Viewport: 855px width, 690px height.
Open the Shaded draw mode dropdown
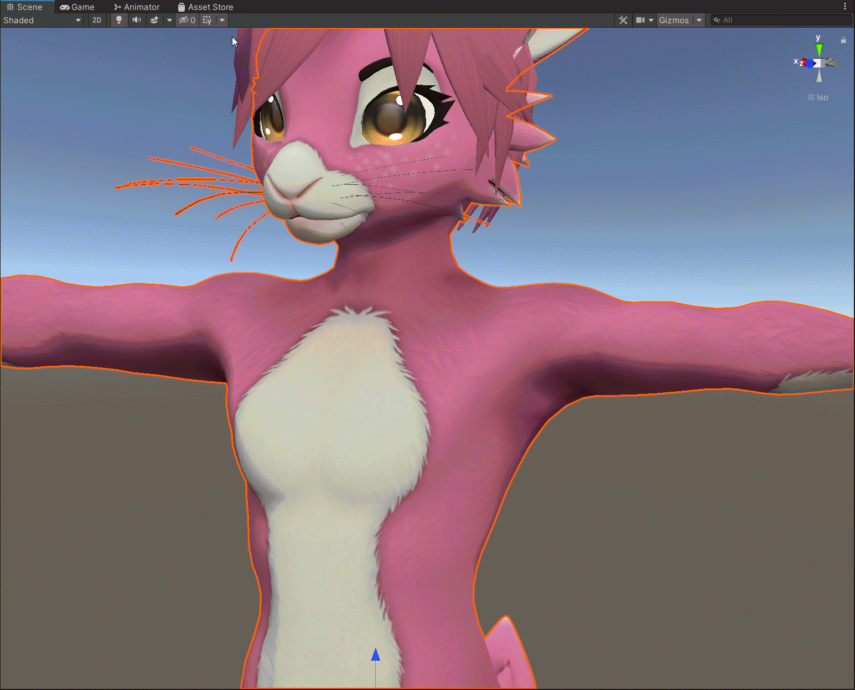(43, 20)
